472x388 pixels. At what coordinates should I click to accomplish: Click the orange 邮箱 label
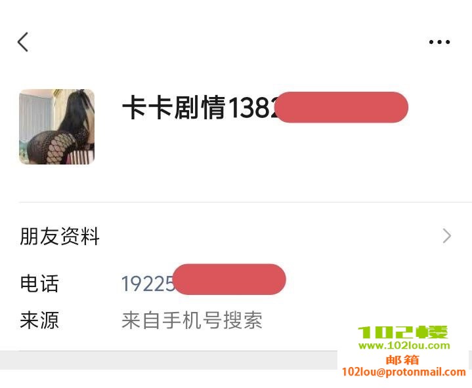[402, 360]
